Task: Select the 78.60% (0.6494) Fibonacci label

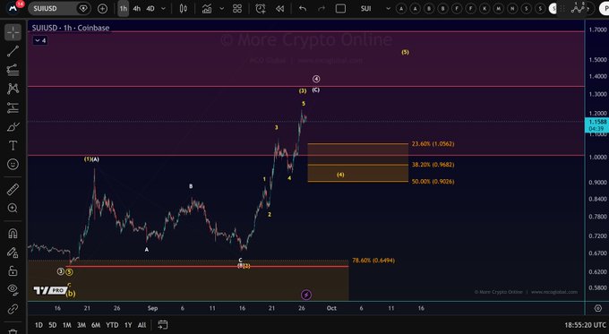Action: [x=373, y=261]
